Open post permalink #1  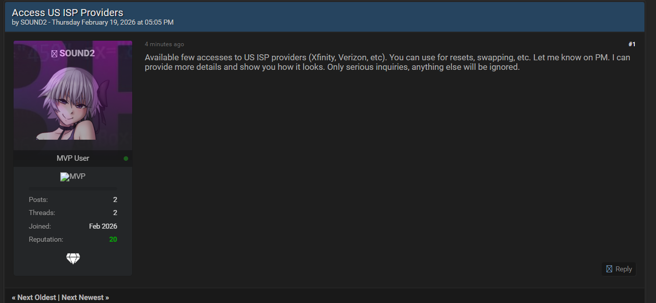[x=632, y=44]
